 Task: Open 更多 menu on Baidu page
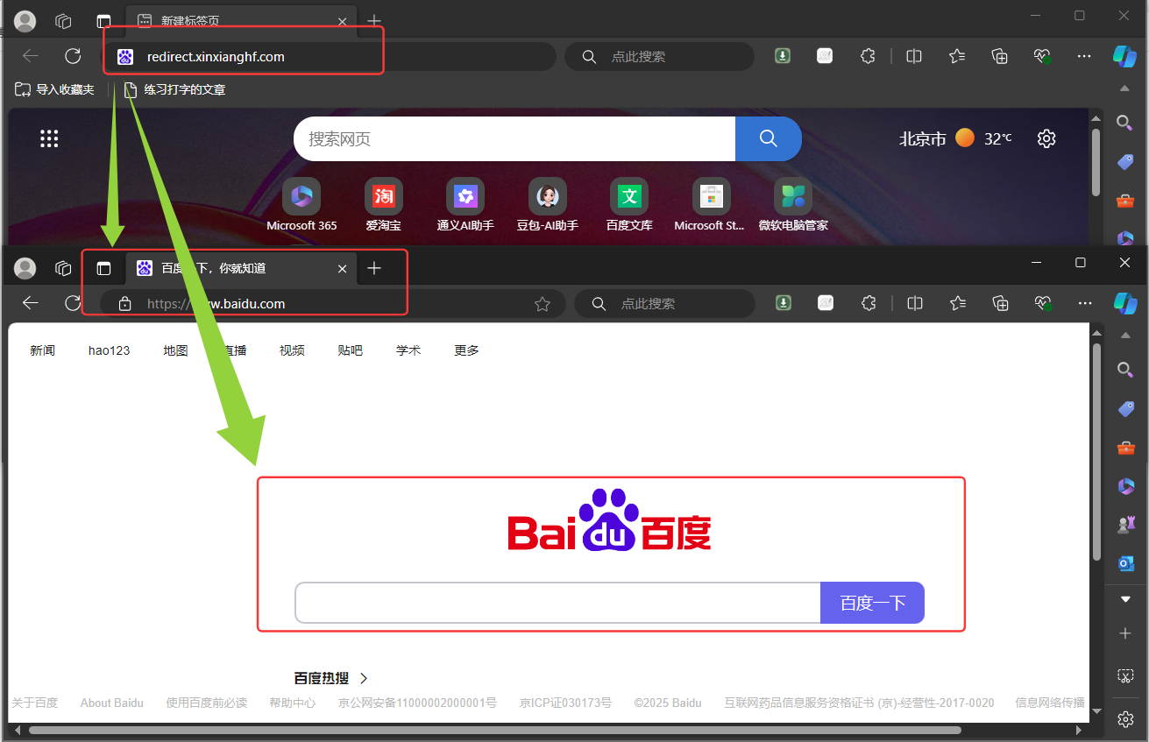[x=466, y=350]
